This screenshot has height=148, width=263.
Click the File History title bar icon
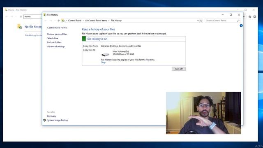[x=45, y=15]
